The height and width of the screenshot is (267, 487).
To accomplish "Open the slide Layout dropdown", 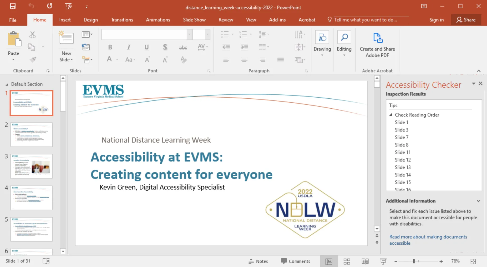I will click(87, 34).
